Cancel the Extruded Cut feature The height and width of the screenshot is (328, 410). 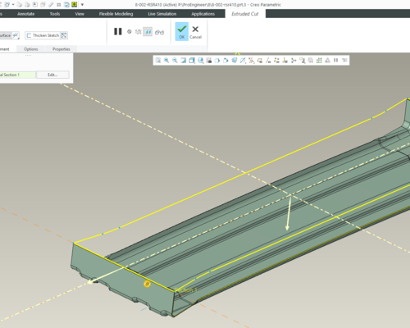pyautogui.click(x=195, y=32)
